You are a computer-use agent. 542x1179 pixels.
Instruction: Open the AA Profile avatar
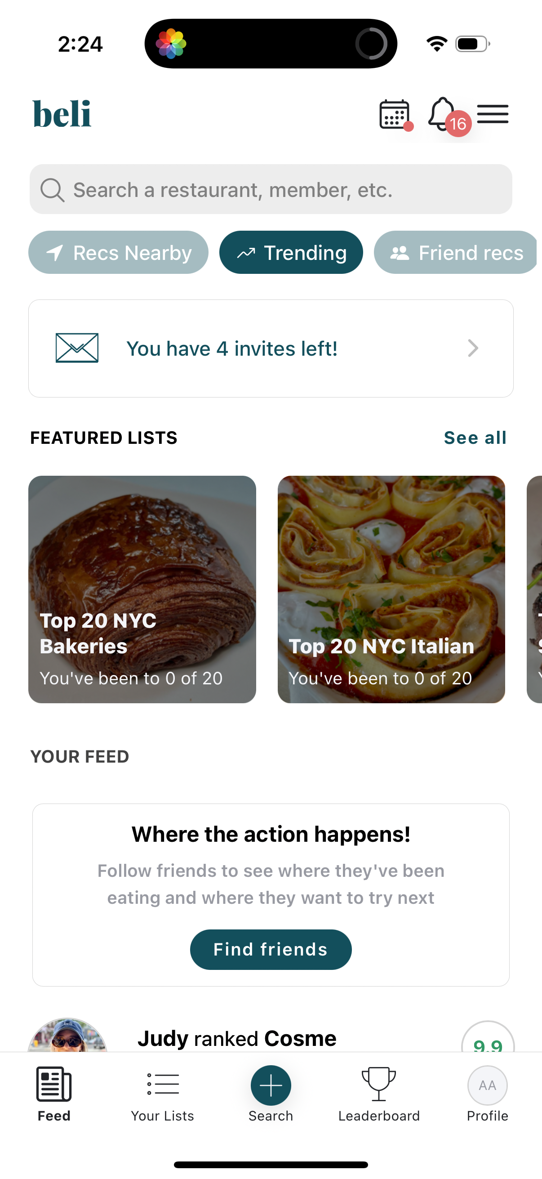coord(487,1085)
